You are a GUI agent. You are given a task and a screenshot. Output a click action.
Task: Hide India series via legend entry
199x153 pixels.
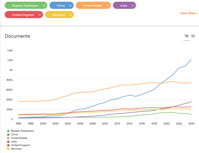(14, 142)
